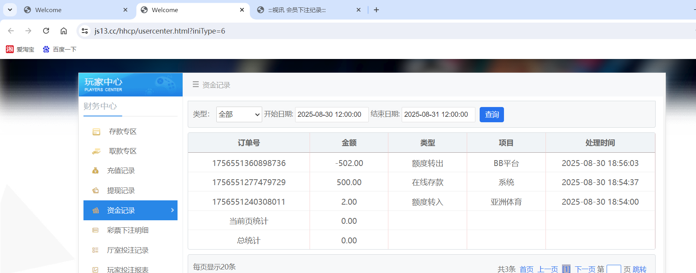Click the 厅室投注记录 list icon

tap(95, 250)
